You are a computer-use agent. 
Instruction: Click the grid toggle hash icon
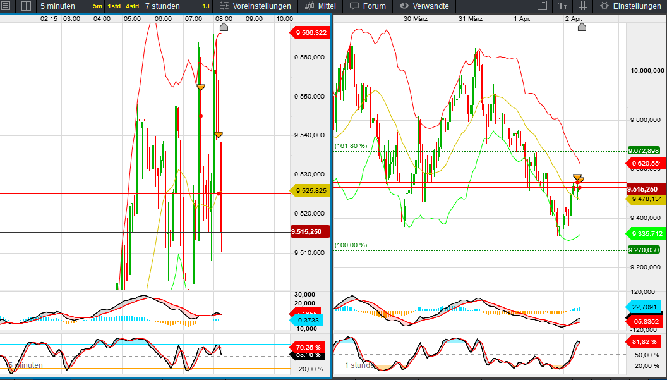[583, 6]
